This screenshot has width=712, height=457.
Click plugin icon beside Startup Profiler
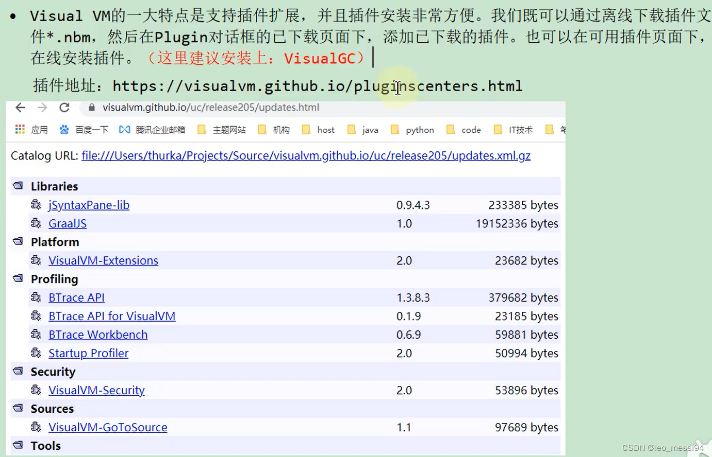click(36, 353)
